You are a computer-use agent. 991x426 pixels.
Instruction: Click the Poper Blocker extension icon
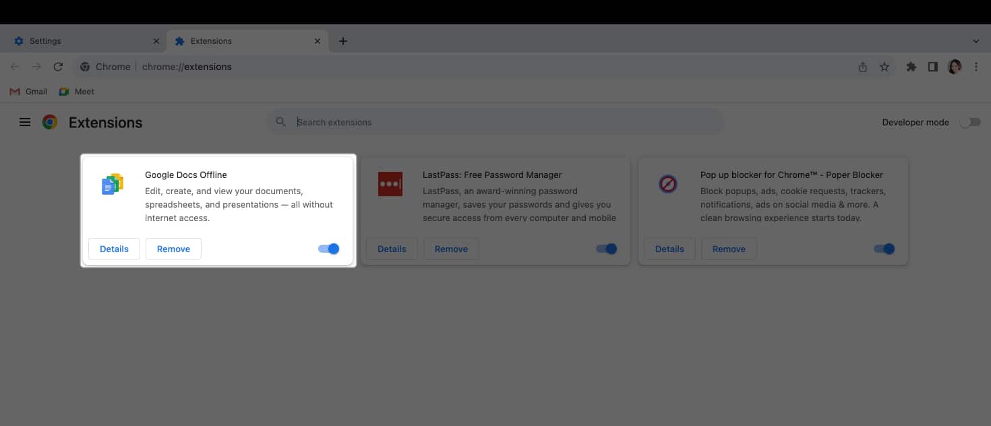pos(668,183)
